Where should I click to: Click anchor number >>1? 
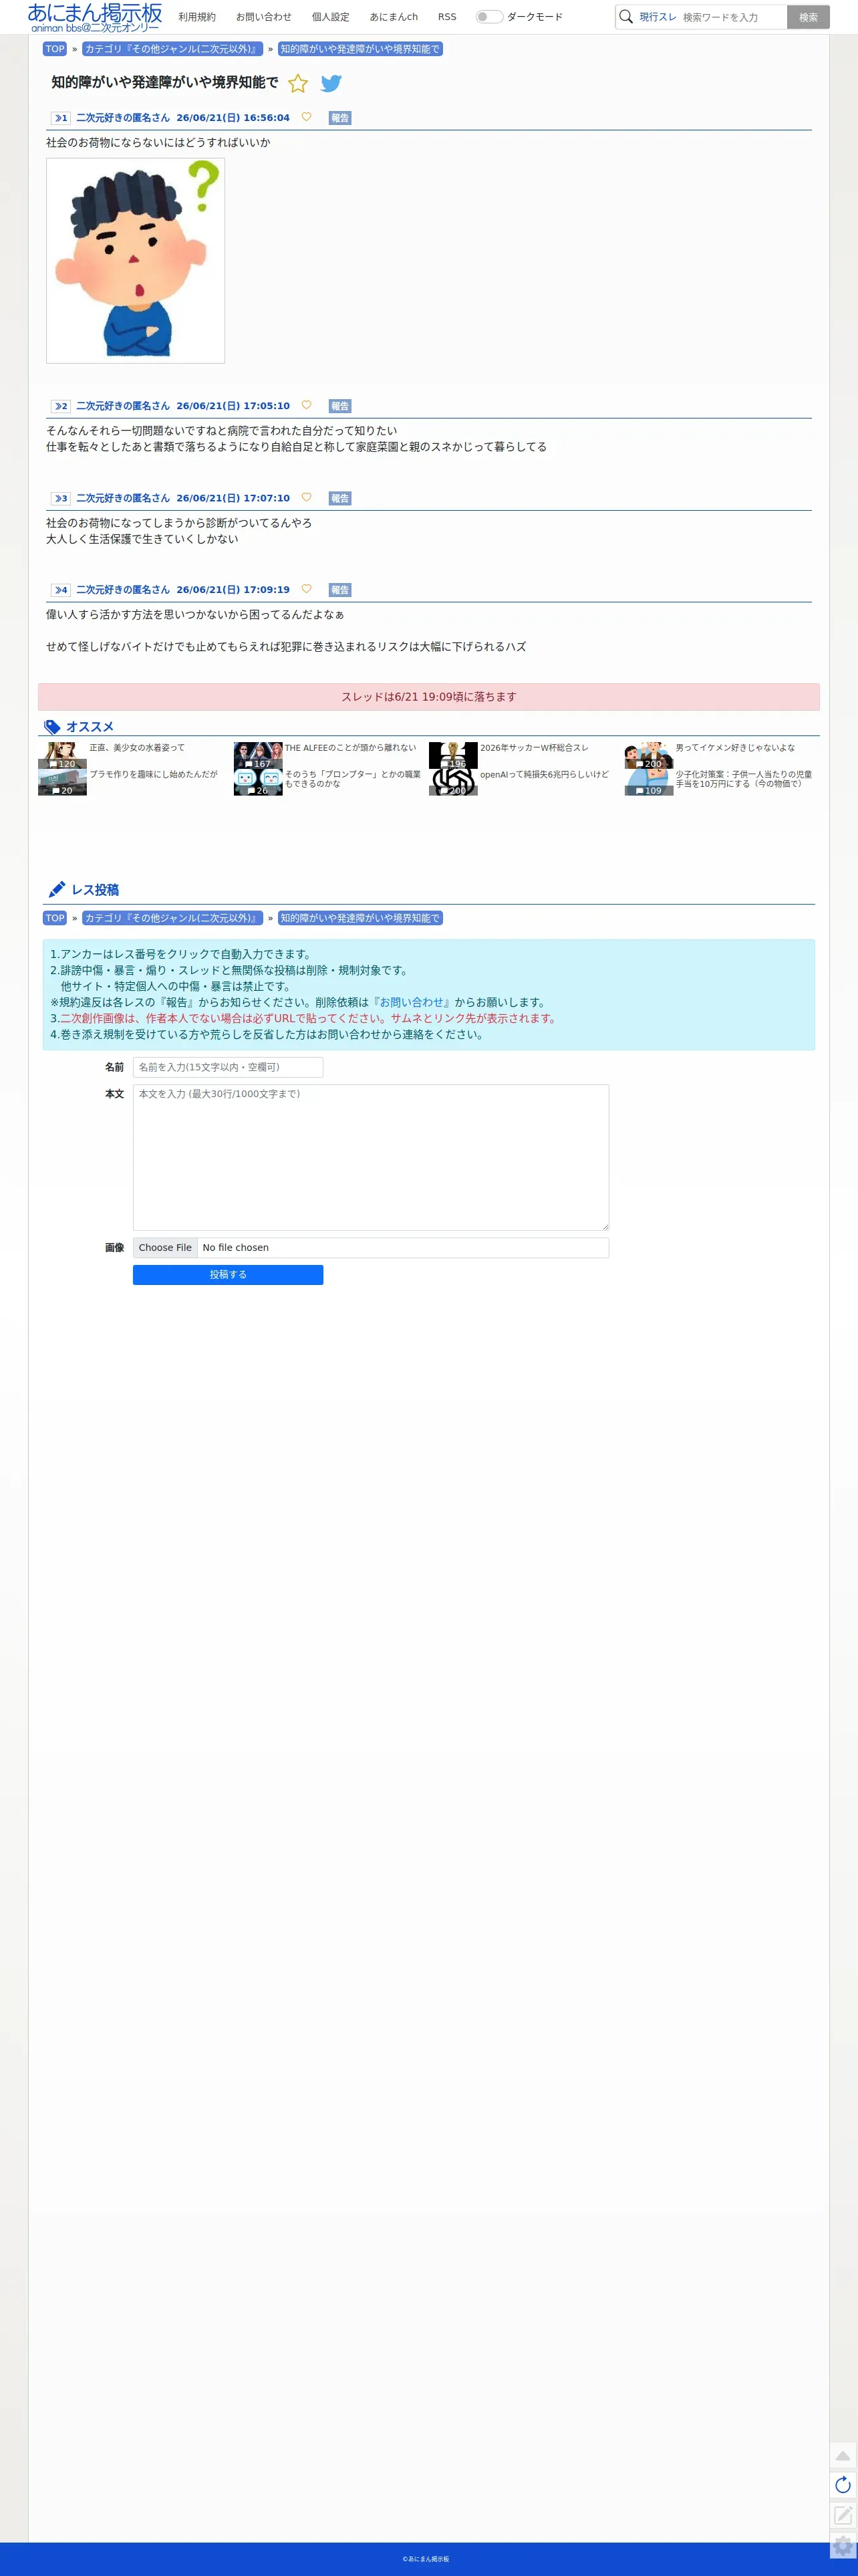point(61,118)
